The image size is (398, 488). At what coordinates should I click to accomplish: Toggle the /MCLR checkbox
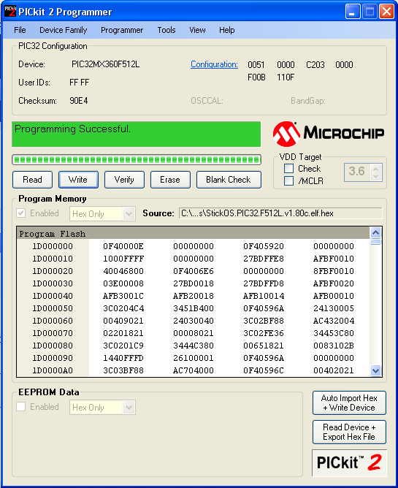(x=288, y=180)
